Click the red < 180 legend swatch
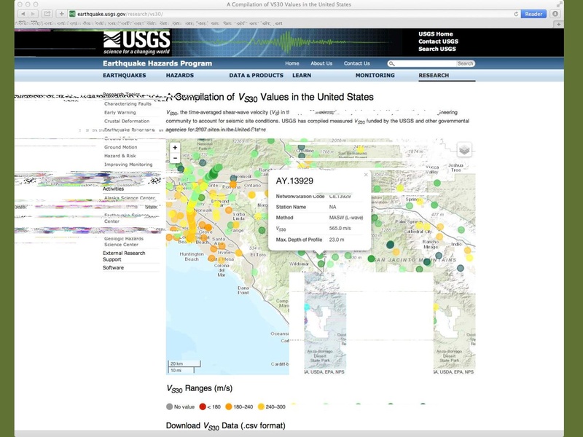The width and height of the screenshot is (583, 437). point(203,407)
